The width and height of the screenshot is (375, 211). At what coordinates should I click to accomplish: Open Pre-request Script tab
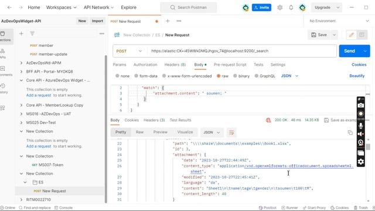[230, 64]
